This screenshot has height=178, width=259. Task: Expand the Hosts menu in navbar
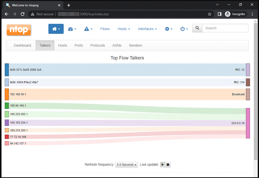point(124,29)
